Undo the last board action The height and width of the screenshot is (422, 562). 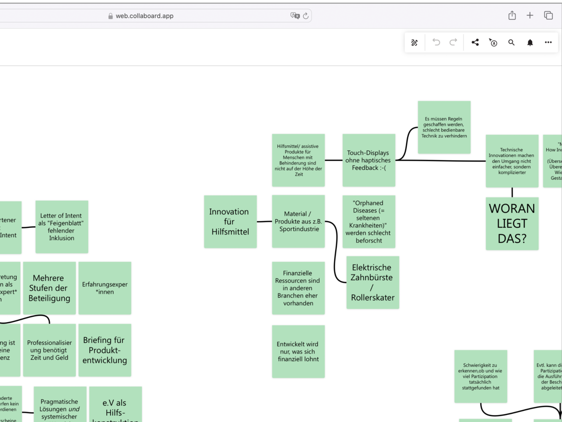click(x=435, y=43)
